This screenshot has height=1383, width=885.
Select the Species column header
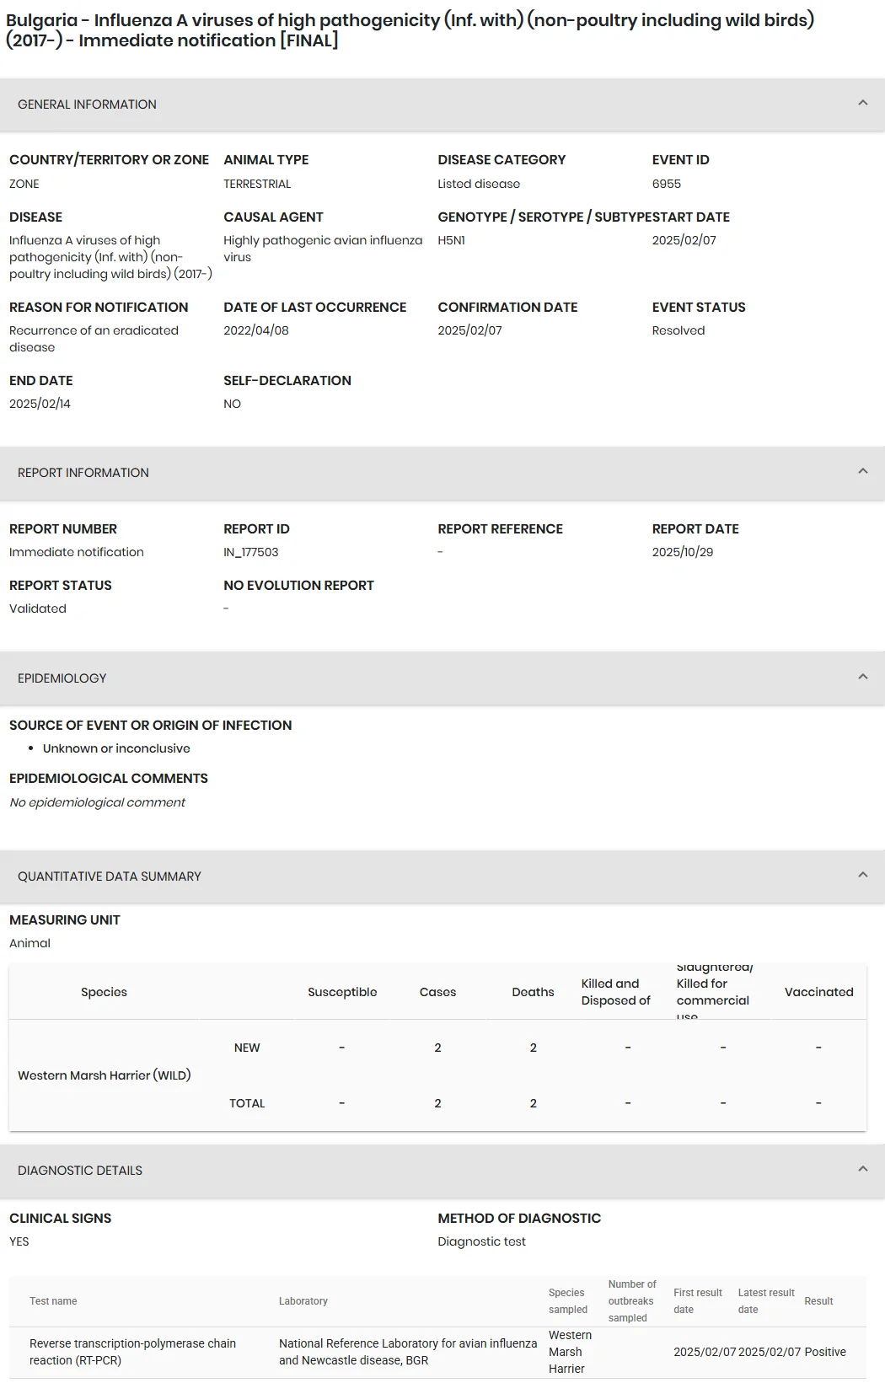coord(104,992)
